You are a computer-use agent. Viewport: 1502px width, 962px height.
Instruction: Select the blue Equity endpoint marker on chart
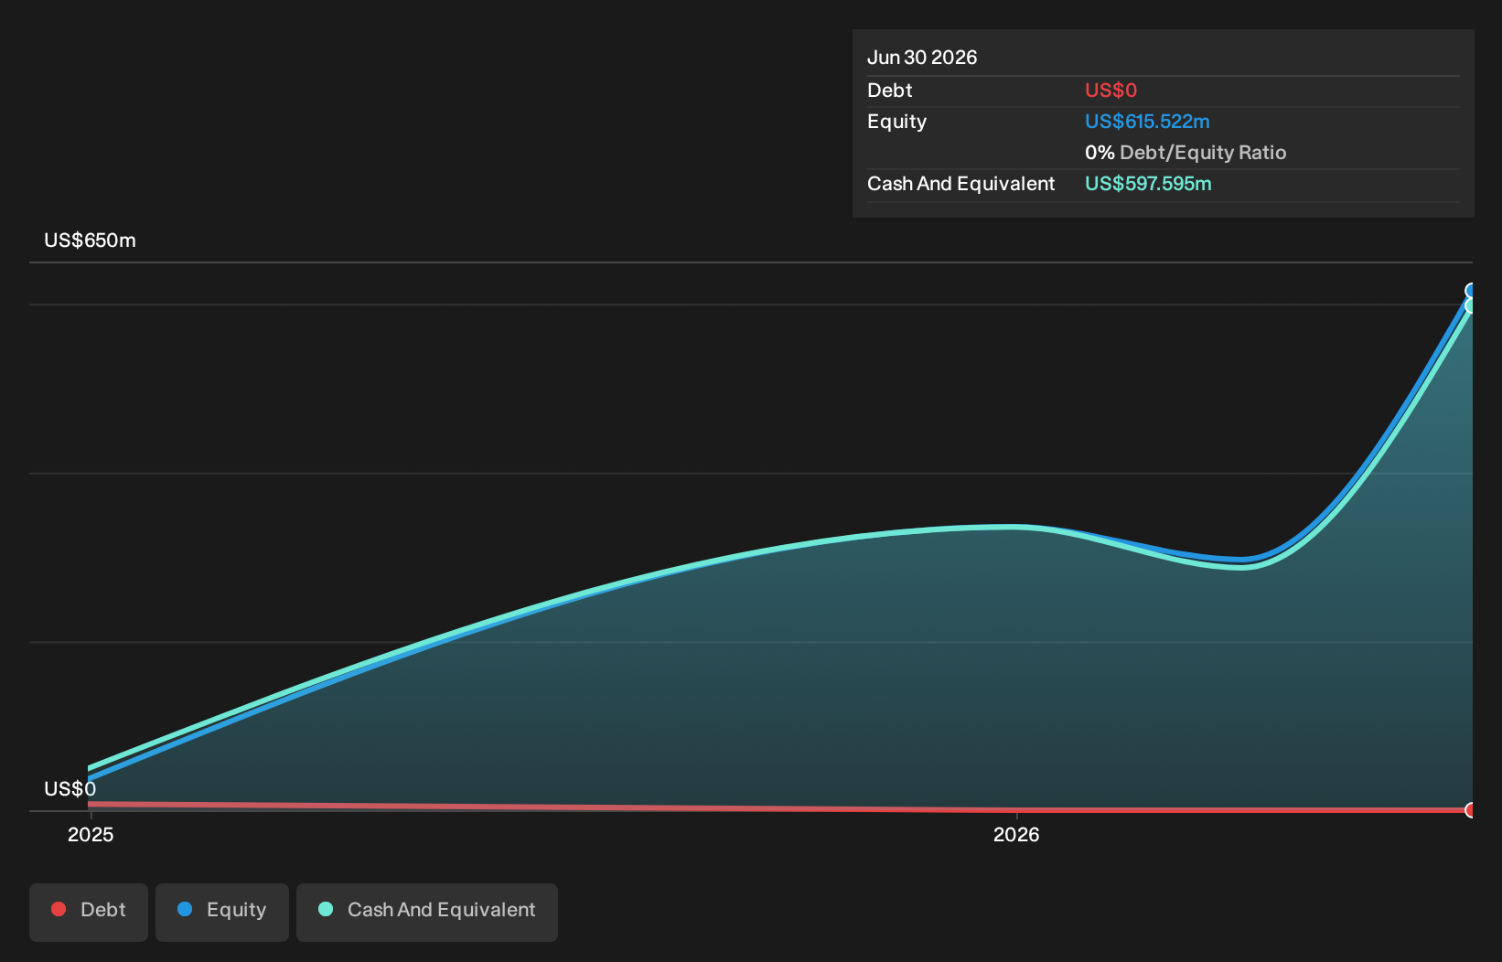1471,291
